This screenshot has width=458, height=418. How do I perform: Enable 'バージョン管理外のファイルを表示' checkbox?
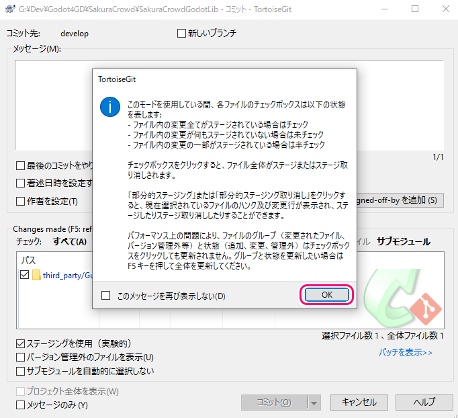pyautogui.click(x=20, y=358)
